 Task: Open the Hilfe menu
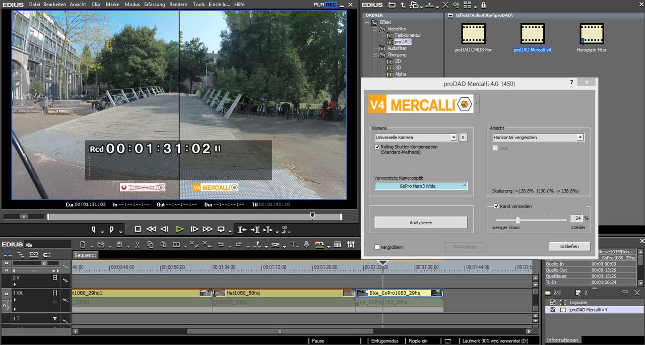point(239,4)
